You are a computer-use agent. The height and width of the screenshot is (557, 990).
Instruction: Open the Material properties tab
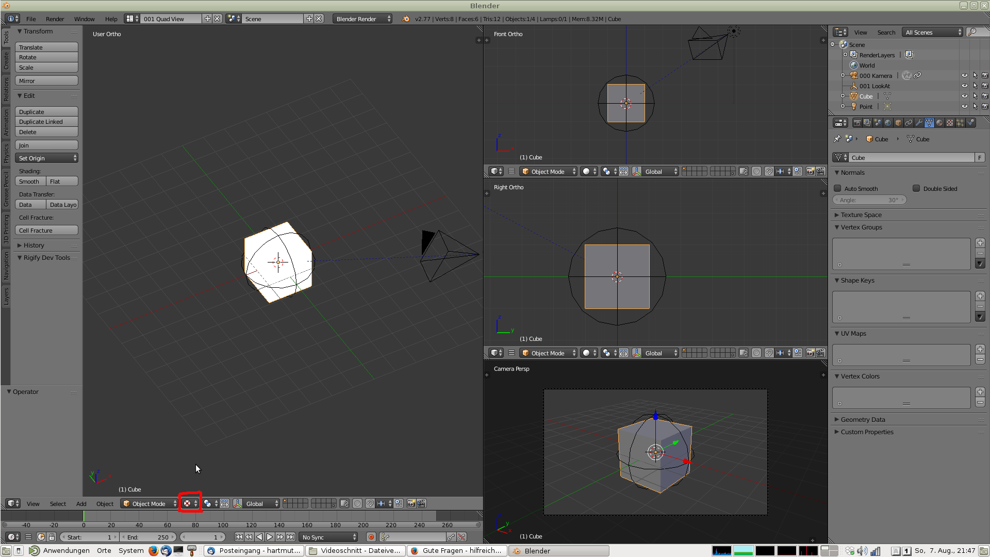(939, 123)
